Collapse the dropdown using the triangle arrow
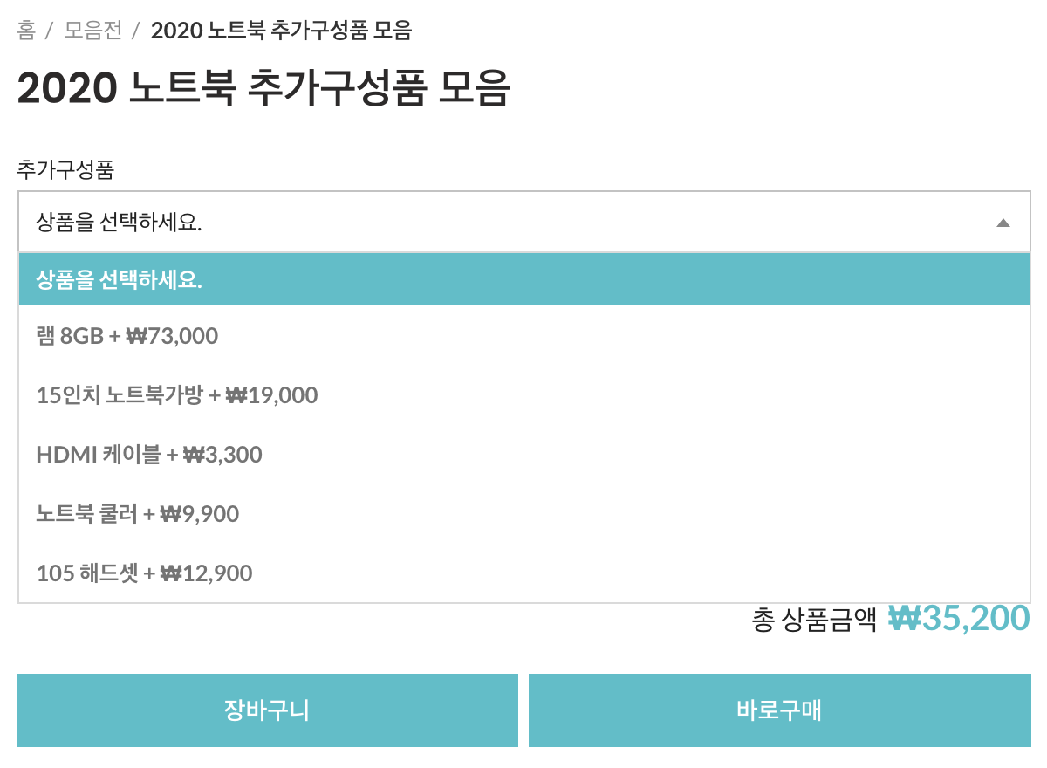The height and width of the screenshot is (768, 1047). click(x=1003, y=223)
